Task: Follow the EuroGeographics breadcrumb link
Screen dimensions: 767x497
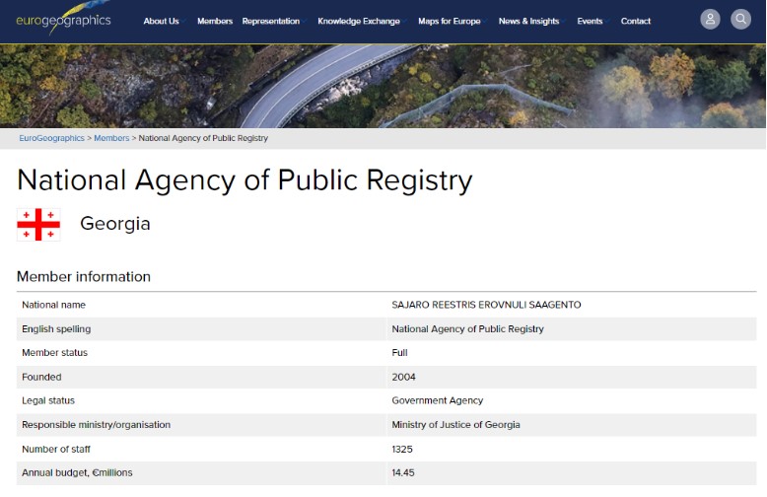Action: tap(52, 138)
